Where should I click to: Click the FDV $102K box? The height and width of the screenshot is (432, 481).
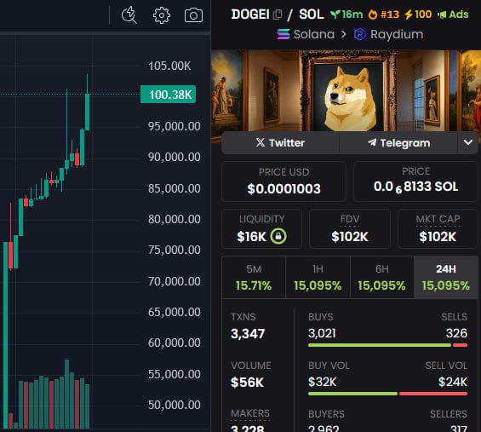[350, 228]
